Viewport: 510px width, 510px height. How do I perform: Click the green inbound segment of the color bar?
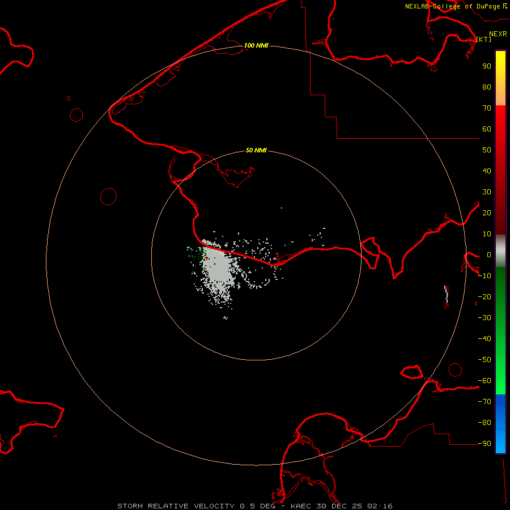[x=500, y=330]
